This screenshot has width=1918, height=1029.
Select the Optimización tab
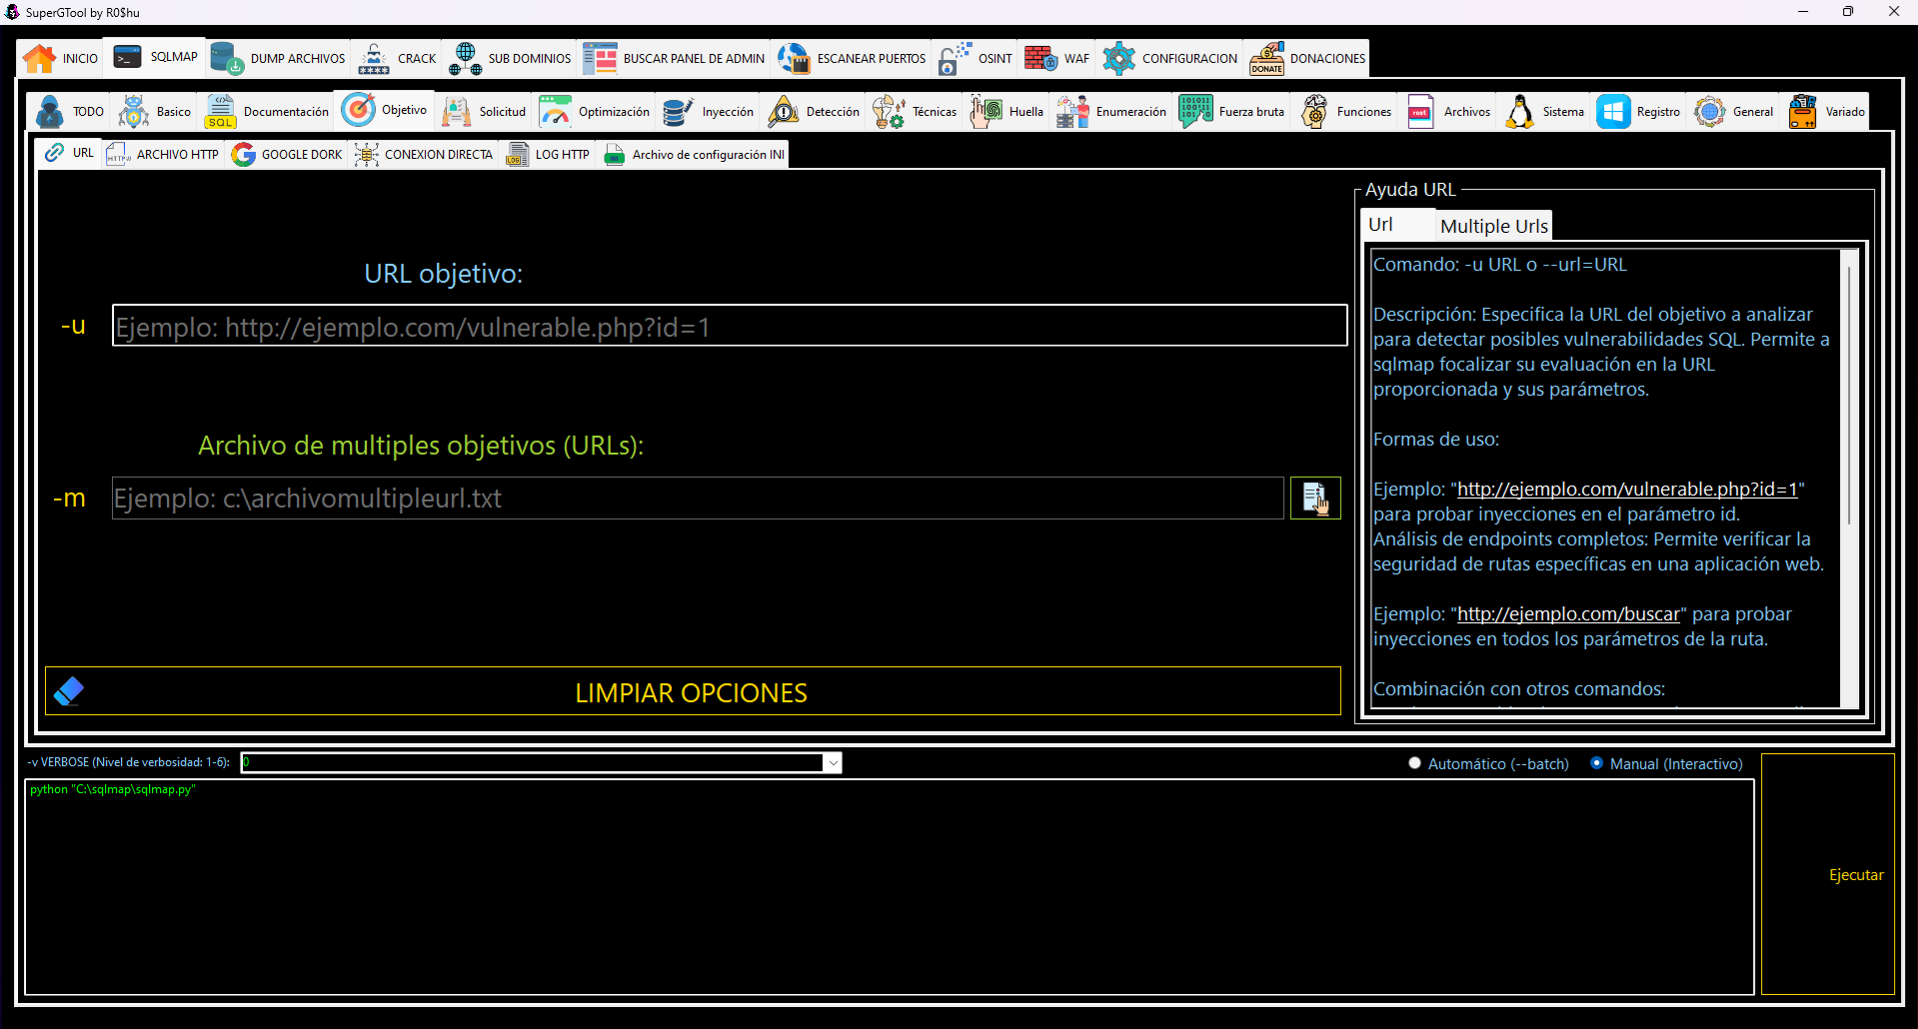[x=594, y=112]
